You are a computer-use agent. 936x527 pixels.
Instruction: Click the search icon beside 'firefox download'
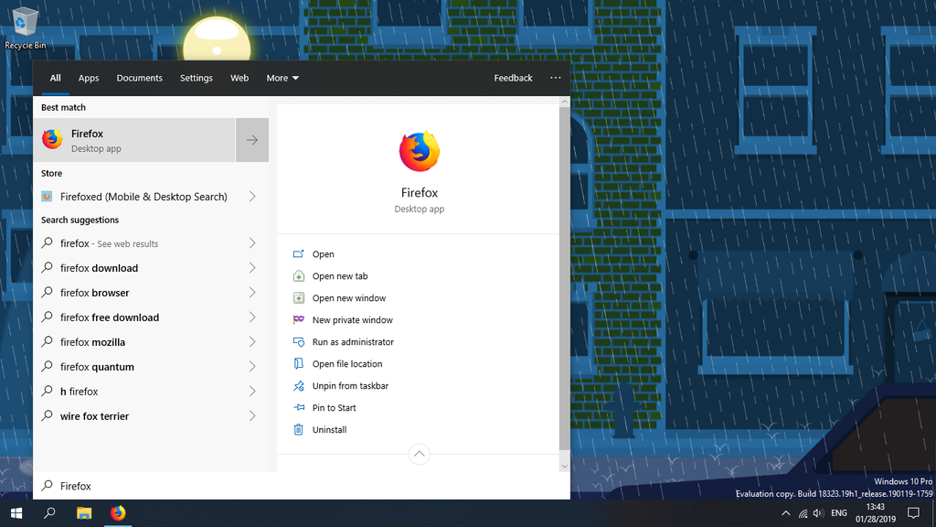(x=48, y=268)
